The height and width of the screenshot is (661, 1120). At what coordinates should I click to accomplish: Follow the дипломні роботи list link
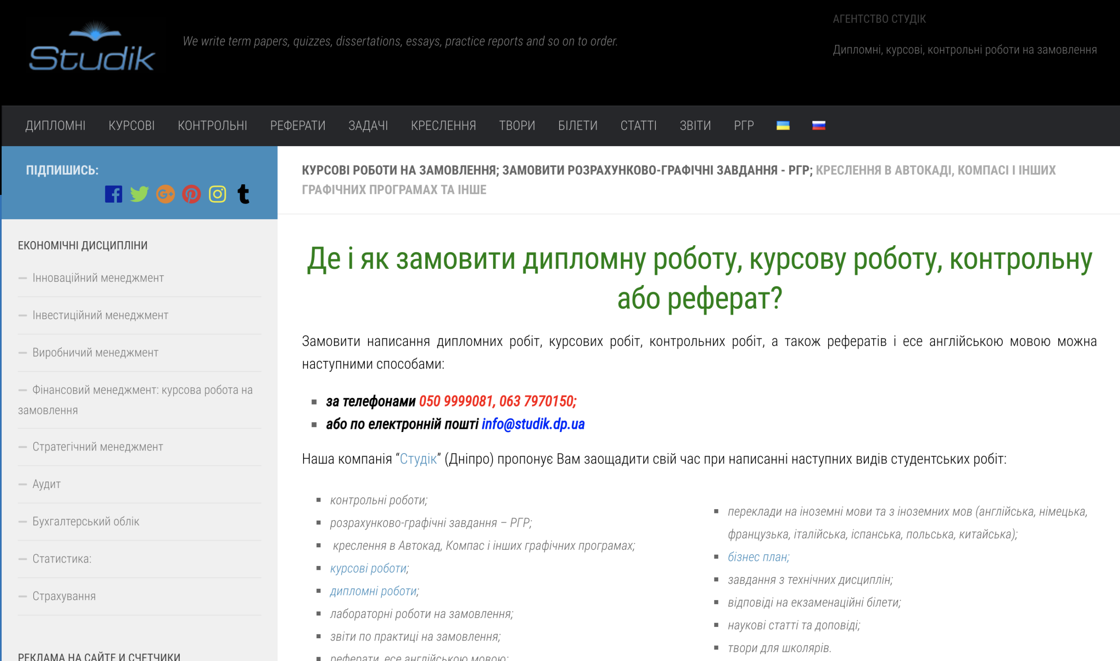point(373,591)
